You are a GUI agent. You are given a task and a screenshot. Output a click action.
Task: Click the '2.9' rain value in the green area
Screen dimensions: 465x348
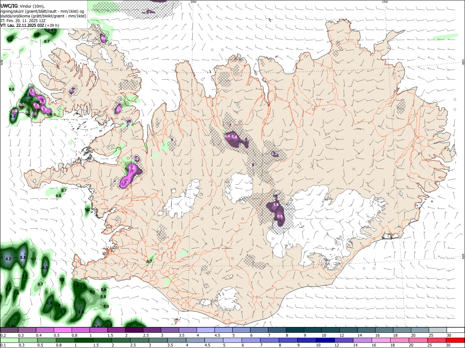[50, 303]
